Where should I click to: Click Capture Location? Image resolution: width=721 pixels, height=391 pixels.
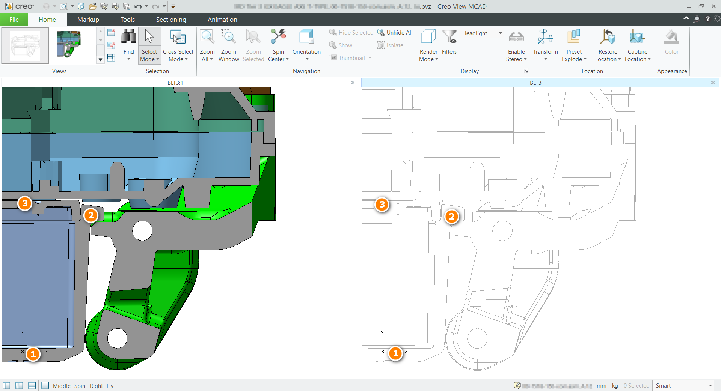[637, 45]
